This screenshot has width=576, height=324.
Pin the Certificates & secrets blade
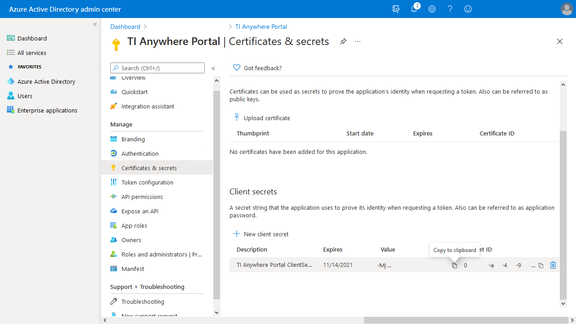343,41
